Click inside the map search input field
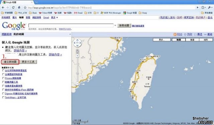The height and width of the screenshot is (125, 214). coord(71,25)
